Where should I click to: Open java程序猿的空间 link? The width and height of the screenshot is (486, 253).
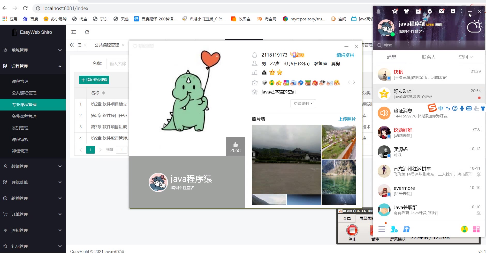click(x=279, y=92)
